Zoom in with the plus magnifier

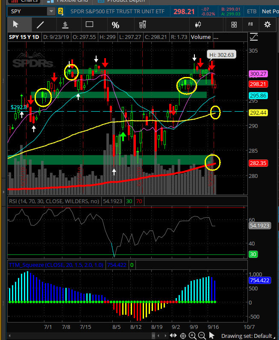coord(193,336)
